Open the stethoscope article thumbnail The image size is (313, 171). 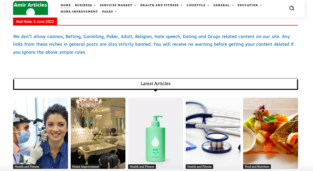tap(213, 133)
